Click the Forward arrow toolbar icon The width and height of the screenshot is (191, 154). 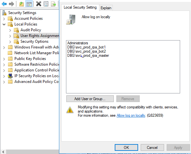click(x=12, y=4)
